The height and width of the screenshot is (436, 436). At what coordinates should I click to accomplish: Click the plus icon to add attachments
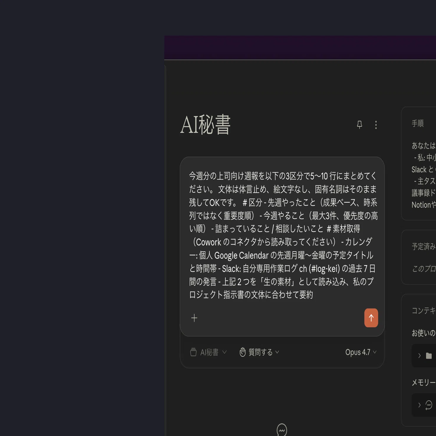click(194, 318)
